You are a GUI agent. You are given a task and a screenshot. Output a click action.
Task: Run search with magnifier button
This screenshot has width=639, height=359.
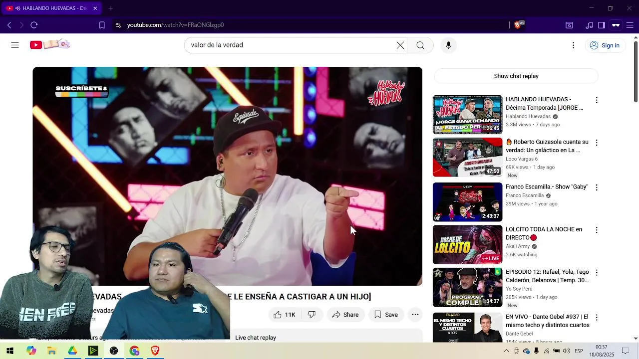point(420,45)
